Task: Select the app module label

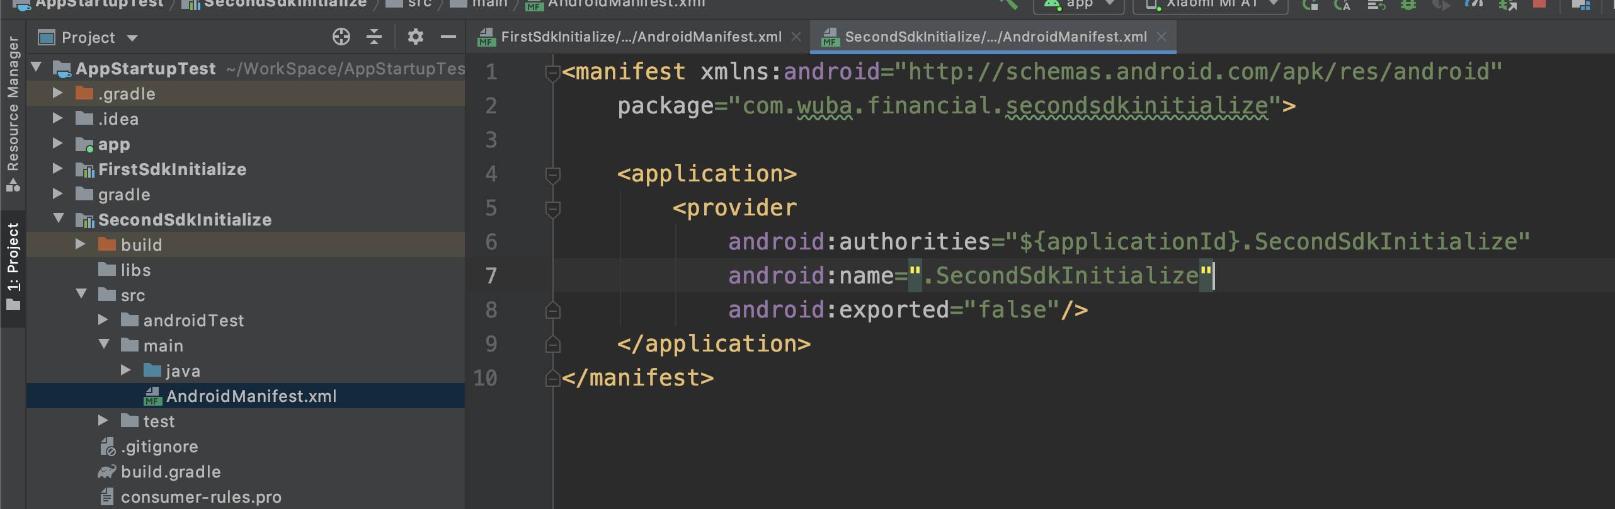Action: (x=114, y=144)
